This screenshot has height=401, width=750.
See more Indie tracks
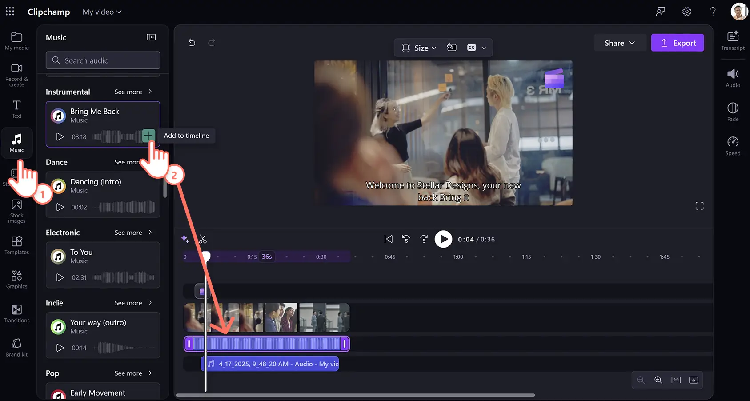[x=133, y=303]
